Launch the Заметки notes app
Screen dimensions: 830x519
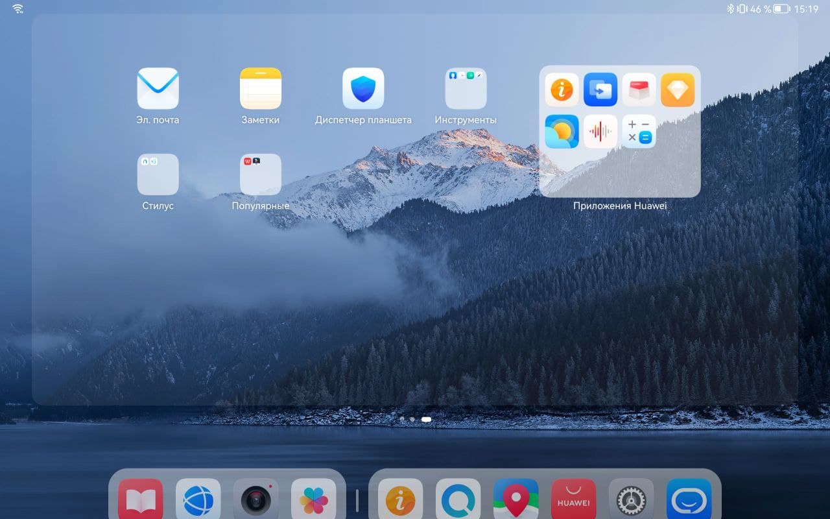[261, 88]
